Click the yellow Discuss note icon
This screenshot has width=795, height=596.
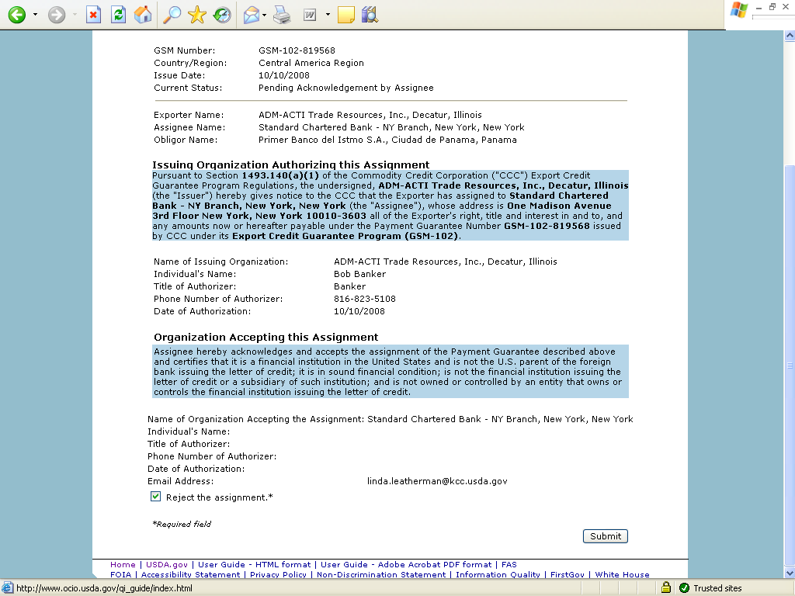[345, 16]
